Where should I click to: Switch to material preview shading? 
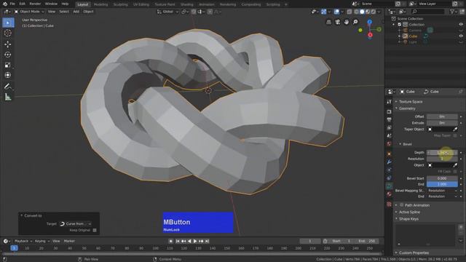[x=368, y=12]
